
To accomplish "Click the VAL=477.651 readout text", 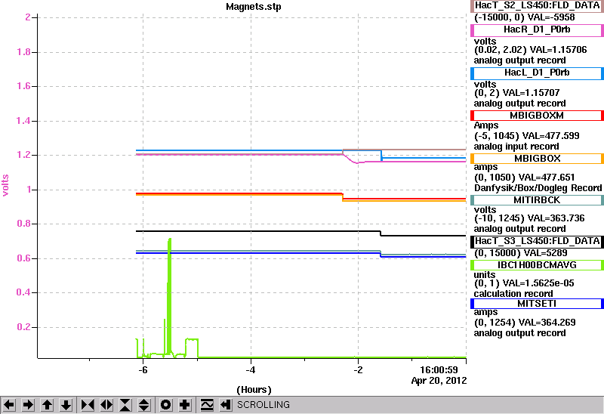I will (x=547, y=178).
